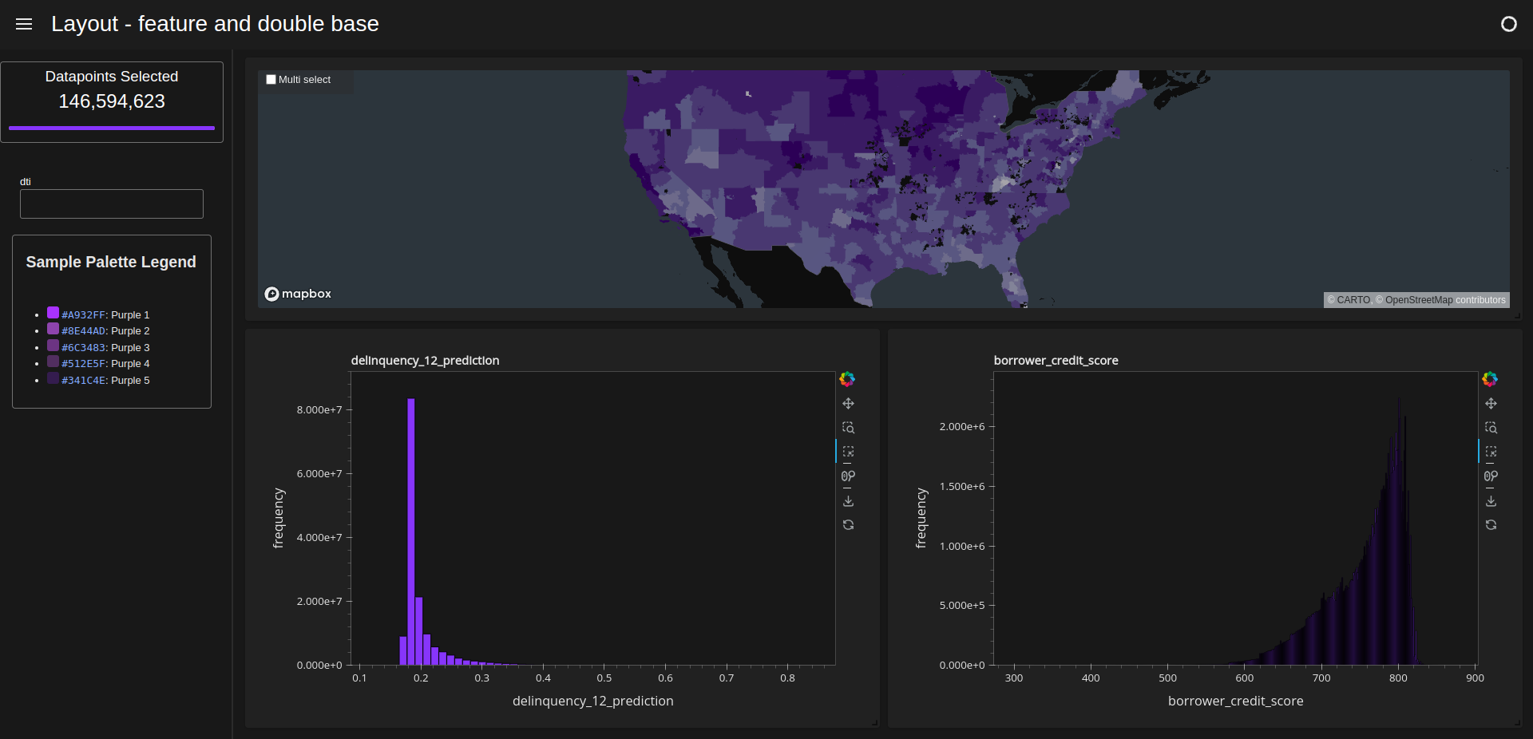Click Reset icon on credit score chart
Screen dimensions: 1533x739
coord(1491,525)
